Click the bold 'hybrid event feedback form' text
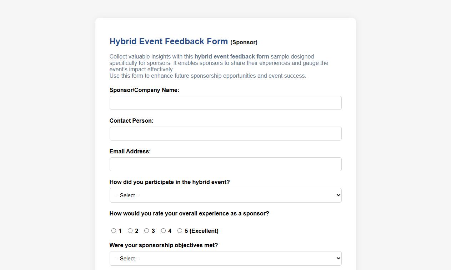451x270 pixels. [231, 56]
